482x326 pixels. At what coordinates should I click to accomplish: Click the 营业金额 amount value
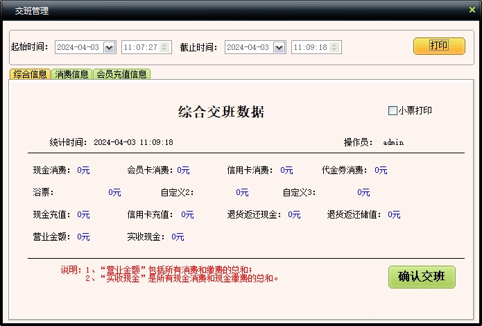(x=83, y=237)
